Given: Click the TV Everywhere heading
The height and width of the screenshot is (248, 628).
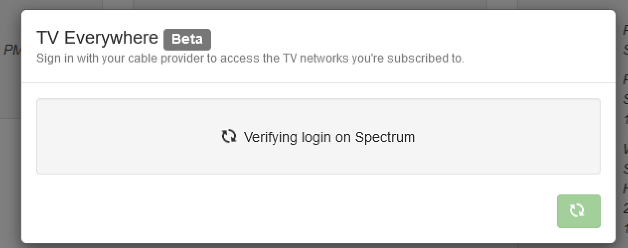Looking at the screenshot, I should pyautogui.click(x=97, y=38).
